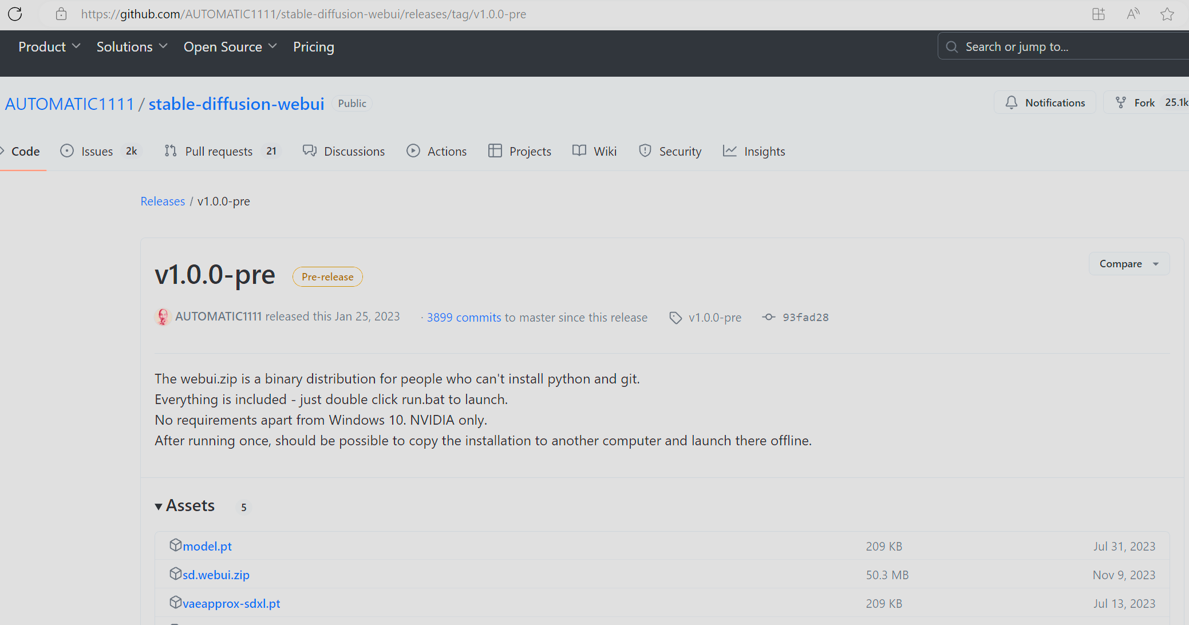Viewport: 1189px width, 625px height.
Task: Click the Issues circle icon
Action: [67, 151]
